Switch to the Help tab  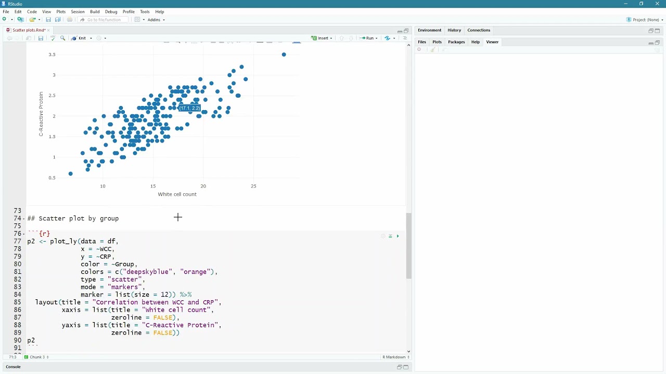(x=476, y=42)
